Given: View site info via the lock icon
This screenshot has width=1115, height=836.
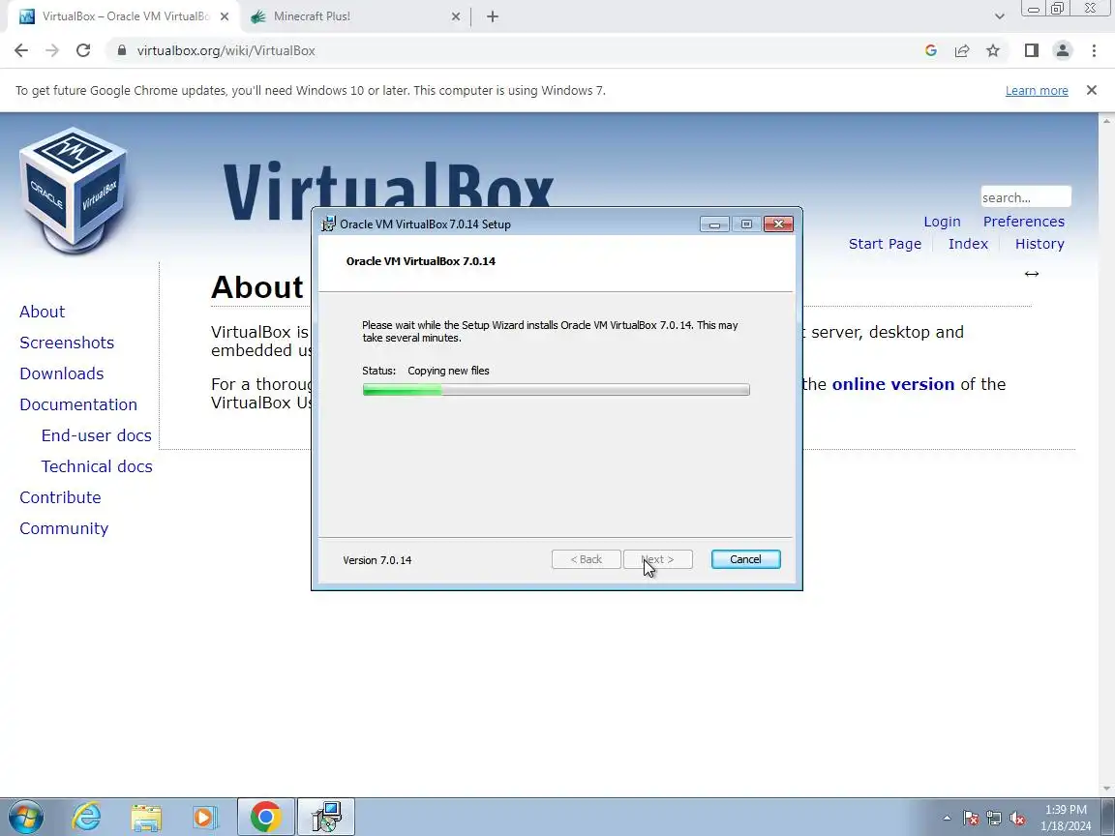Looking at the screenshot, I should tap(122, 50).
